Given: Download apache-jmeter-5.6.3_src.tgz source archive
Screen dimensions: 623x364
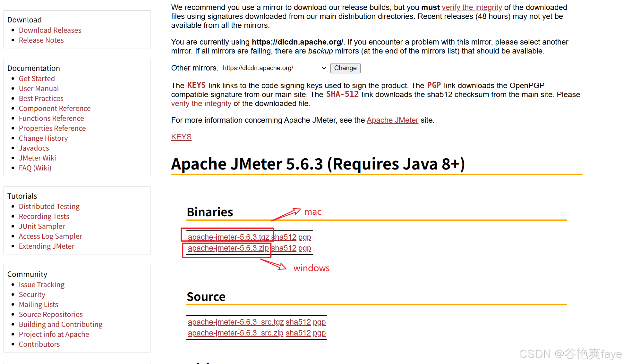Looking at the screenshot, I should coord(236,322).
